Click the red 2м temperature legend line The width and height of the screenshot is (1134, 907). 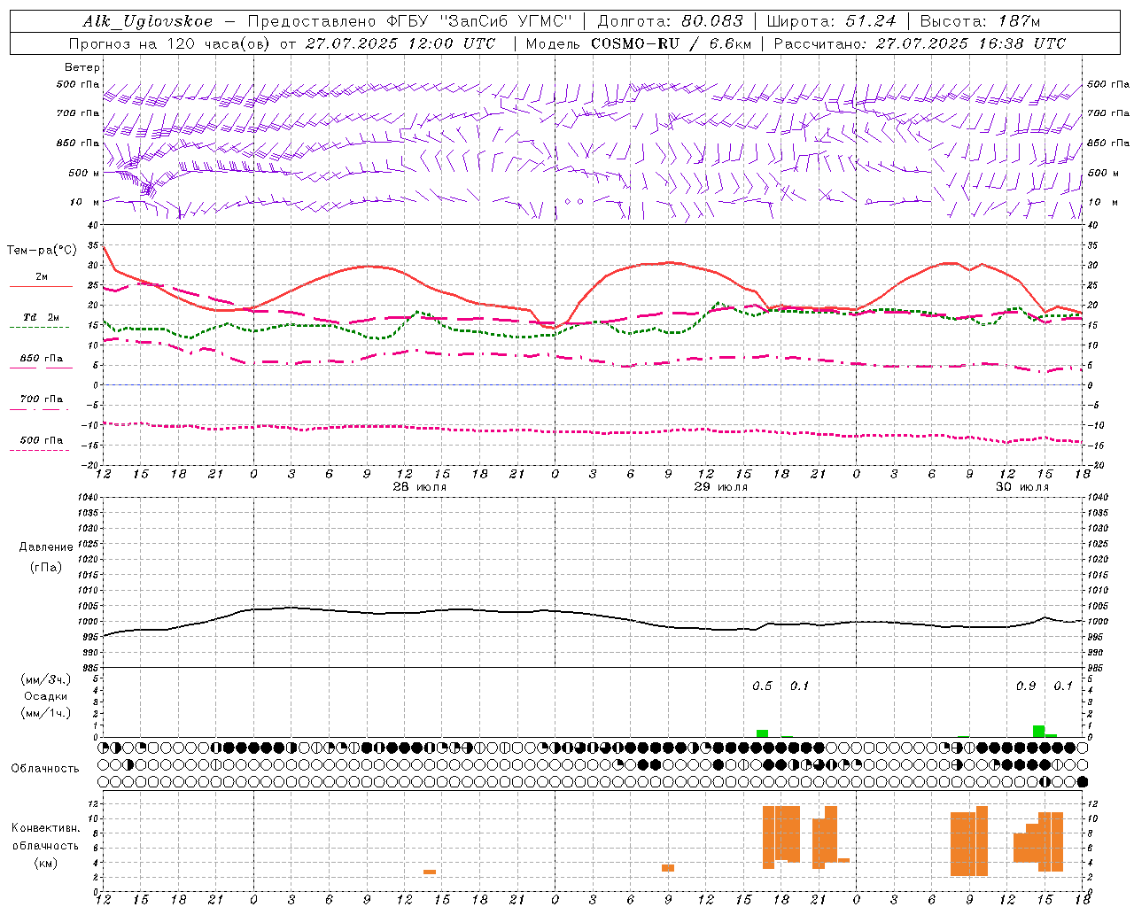pos(41,286)
